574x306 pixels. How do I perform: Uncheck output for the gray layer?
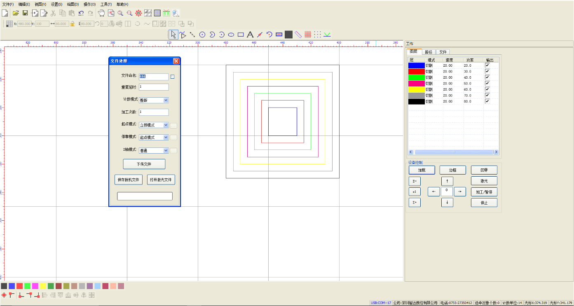click(x=487, y=95)
